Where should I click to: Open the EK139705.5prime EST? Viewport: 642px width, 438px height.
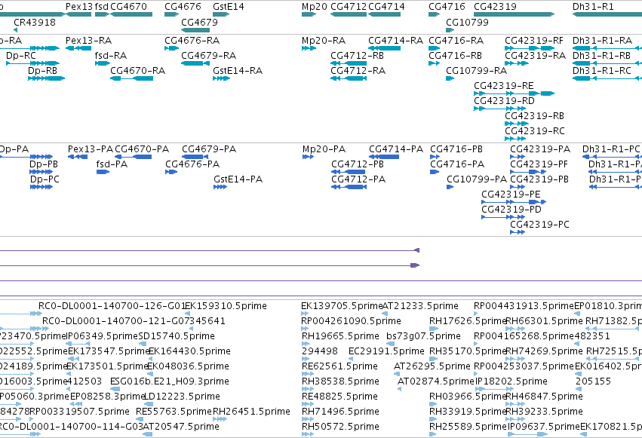[x=305, y=314]
